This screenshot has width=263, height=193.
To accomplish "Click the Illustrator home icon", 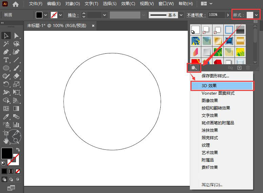I will [16, 4].
